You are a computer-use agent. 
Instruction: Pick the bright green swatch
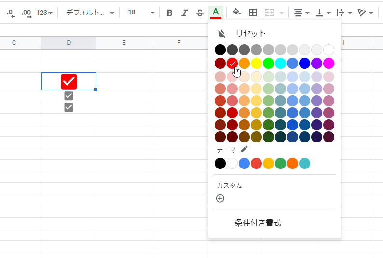click(268, 64)
